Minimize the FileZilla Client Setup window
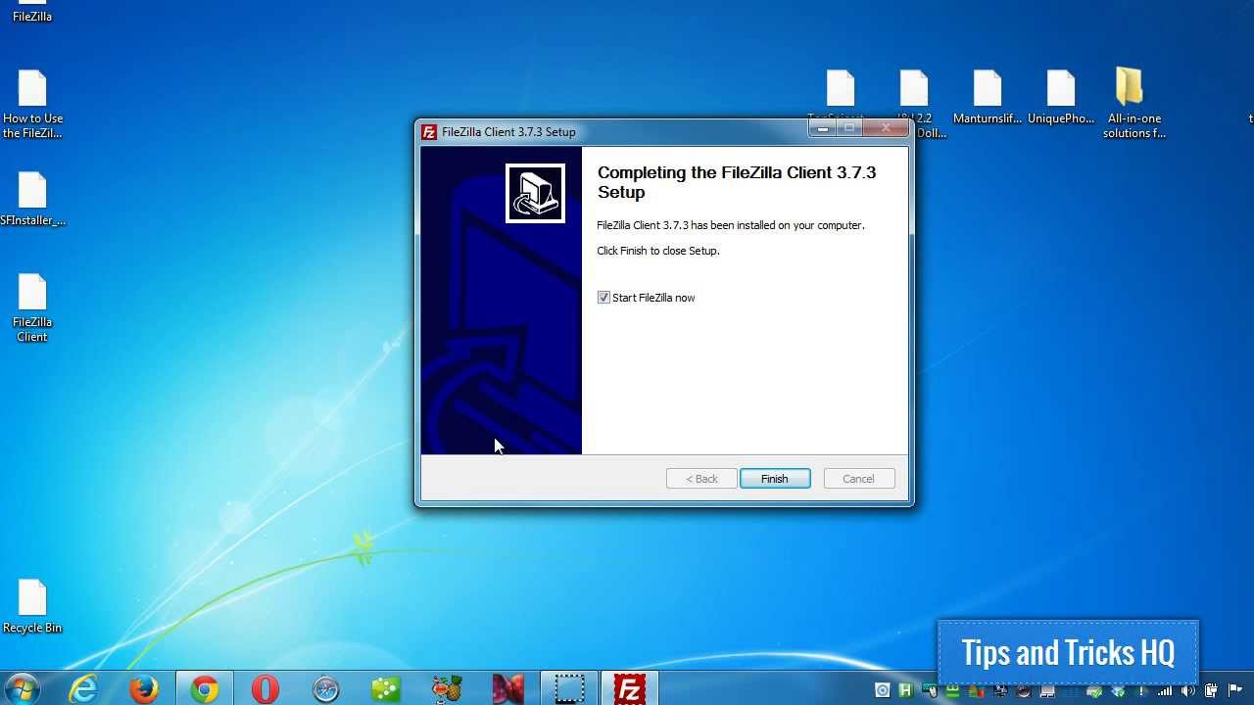The height and width of the screenshot is (705, 1254). pos(823,128)
